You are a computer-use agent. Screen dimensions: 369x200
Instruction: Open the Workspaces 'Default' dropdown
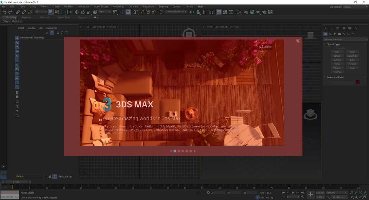tap(355, 7)
